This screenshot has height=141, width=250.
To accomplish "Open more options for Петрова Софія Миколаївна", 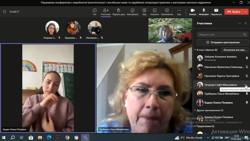I will (245, 85).
